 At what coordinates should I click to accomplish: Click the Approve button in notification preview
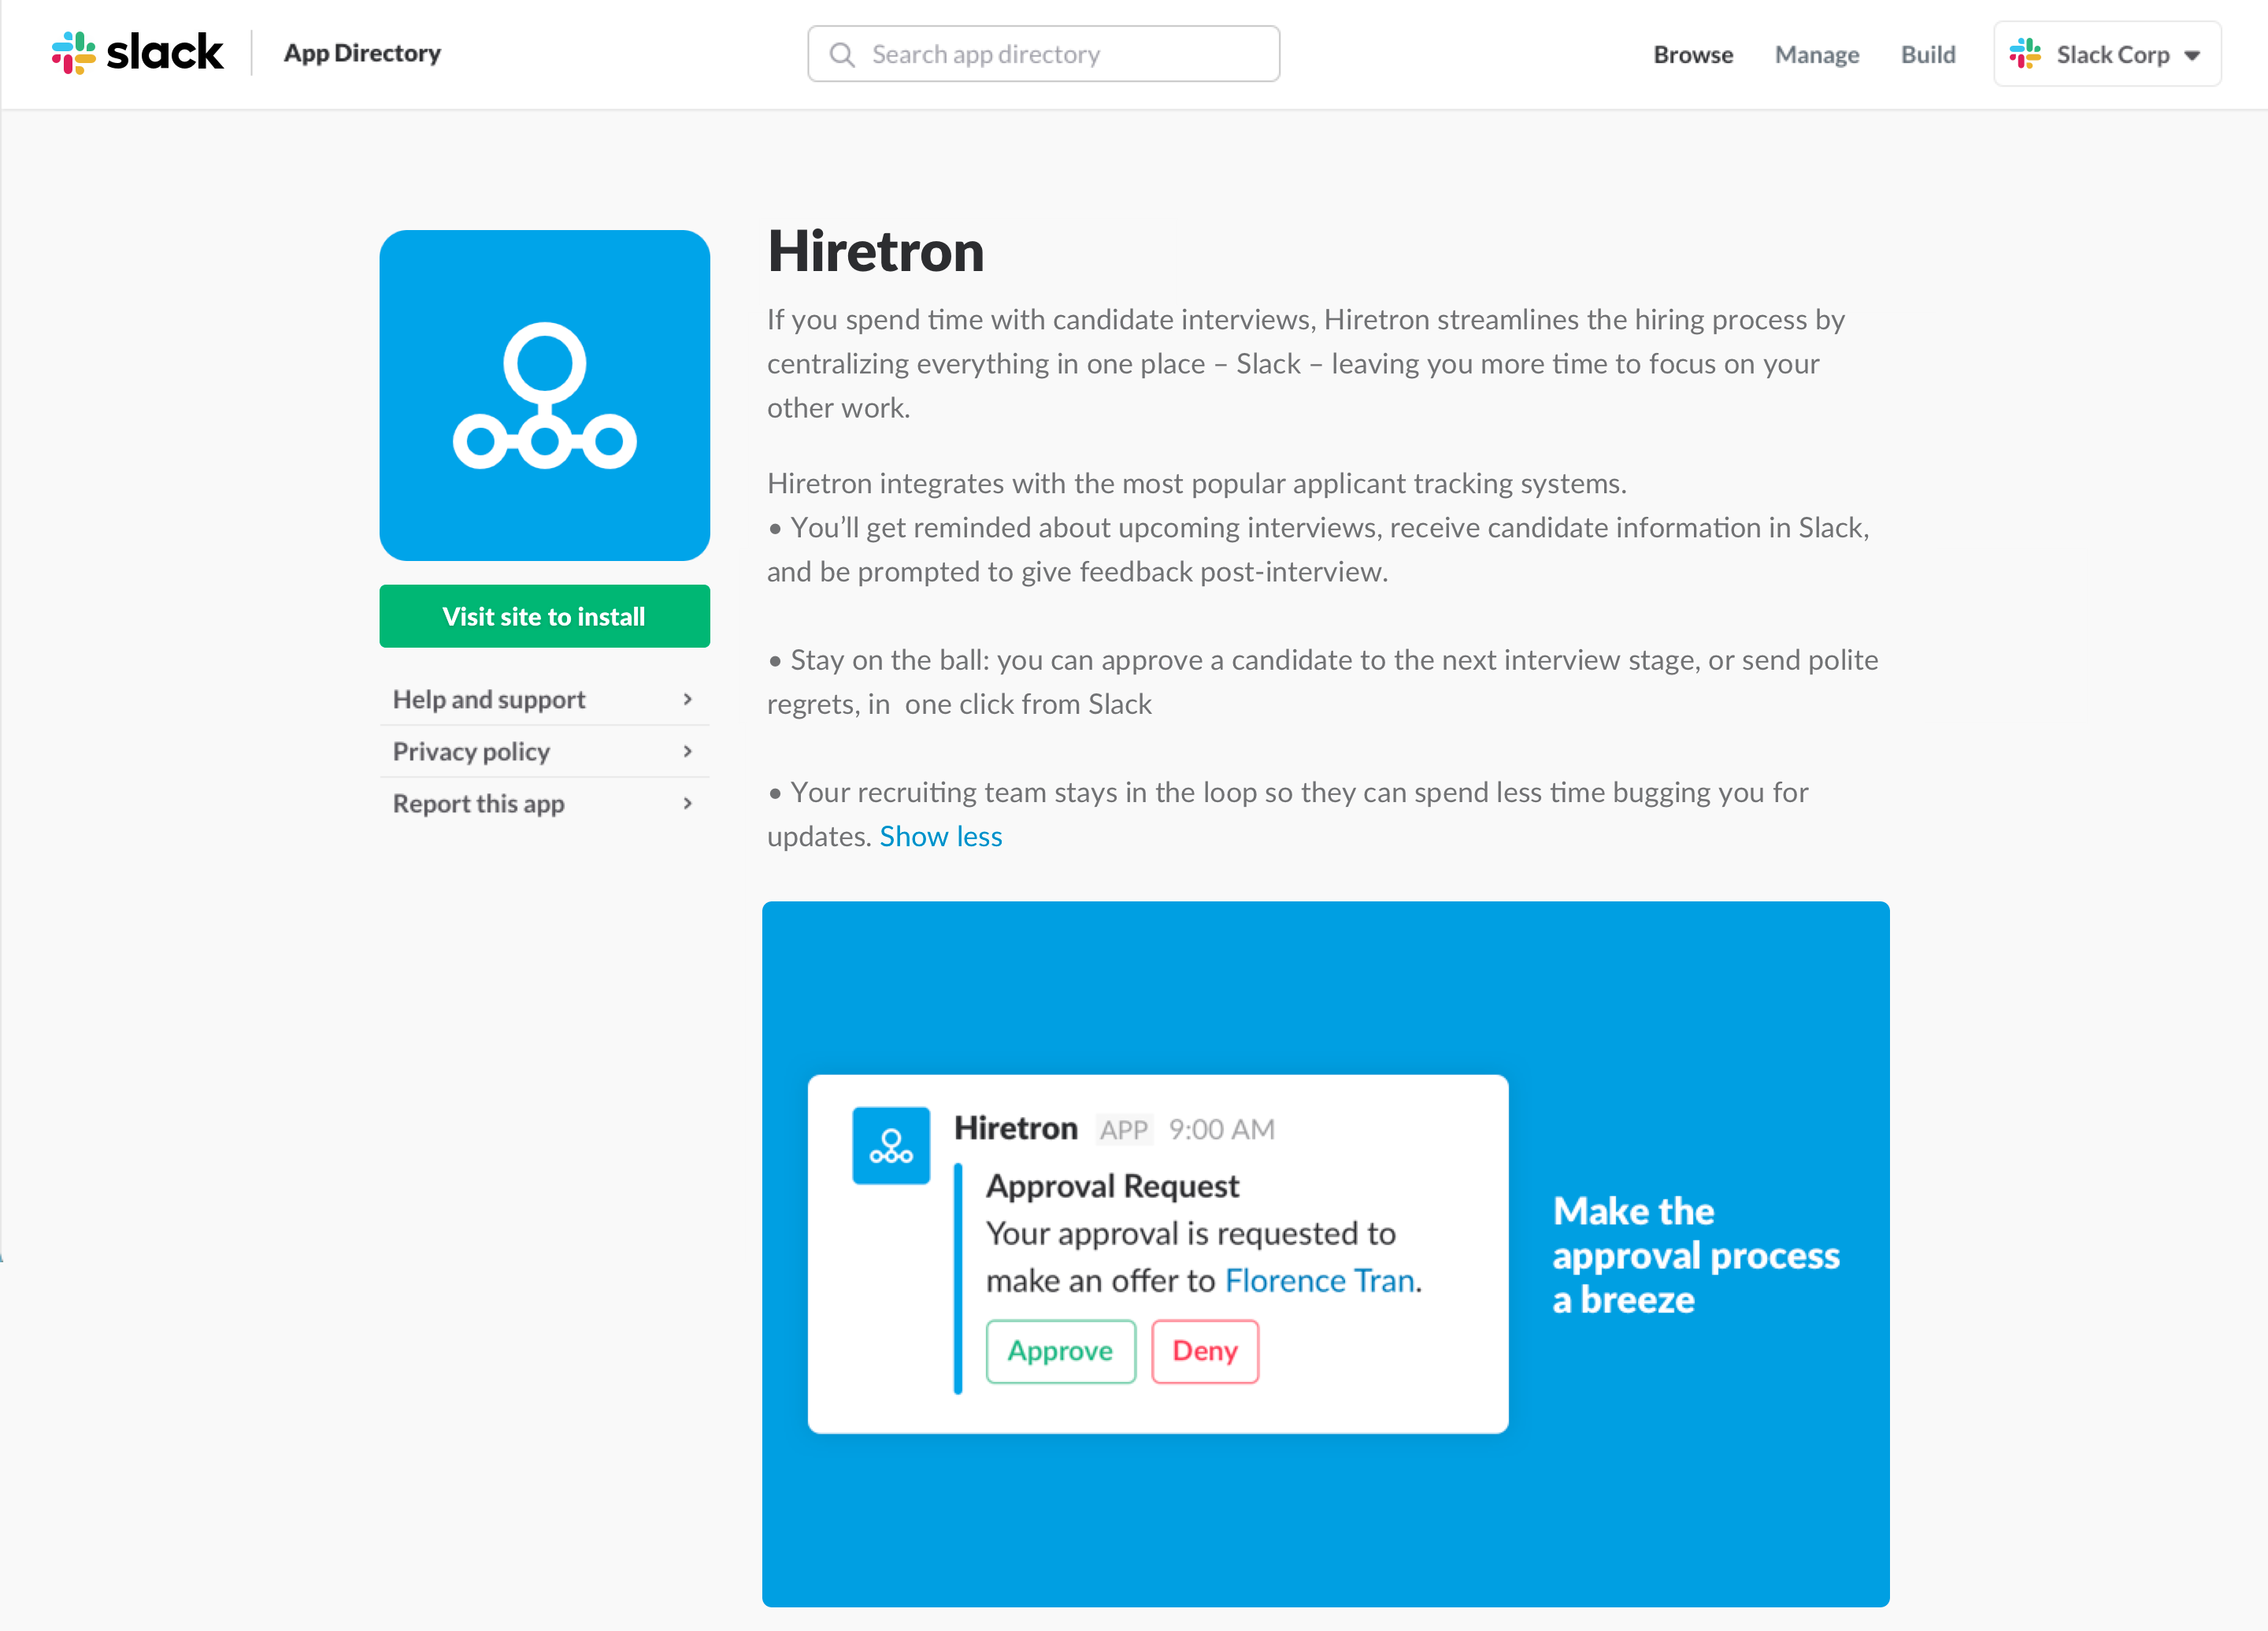1060,1351
